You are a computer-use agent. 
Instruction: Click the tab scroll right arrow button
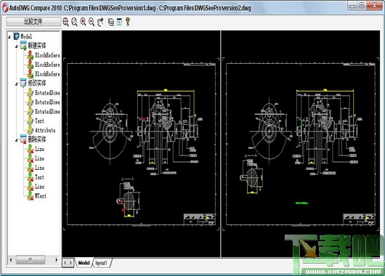pyautogui.click(x=70, y=263)
